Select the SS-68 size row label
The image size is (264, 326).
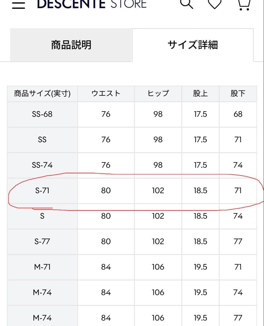(42, 114)
